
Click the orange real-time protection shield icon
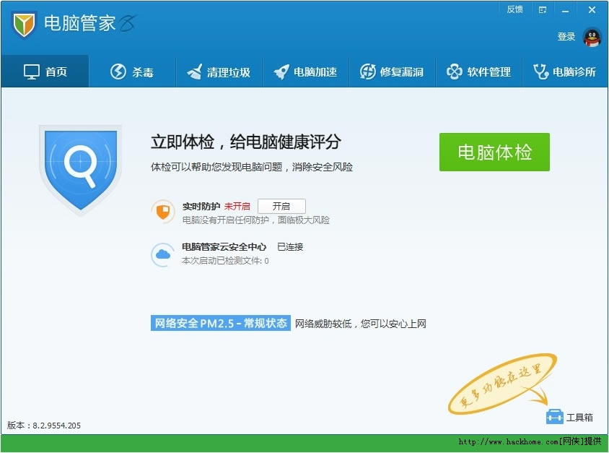(163, 212)
